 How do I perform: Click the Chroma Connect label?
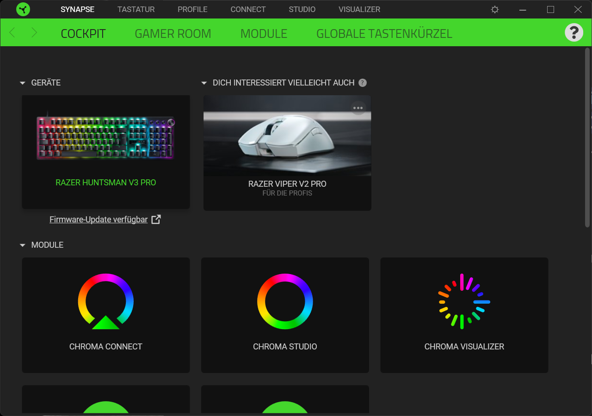[106, 347]
